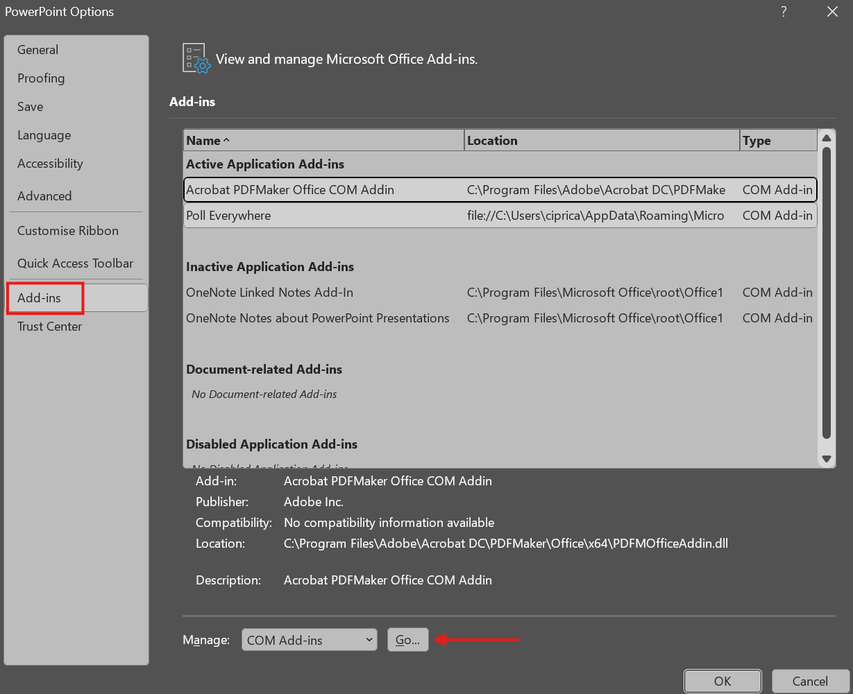Click the Go button to manage COM add-ins
The image size is (853, 694).
[x=407, y=640]
